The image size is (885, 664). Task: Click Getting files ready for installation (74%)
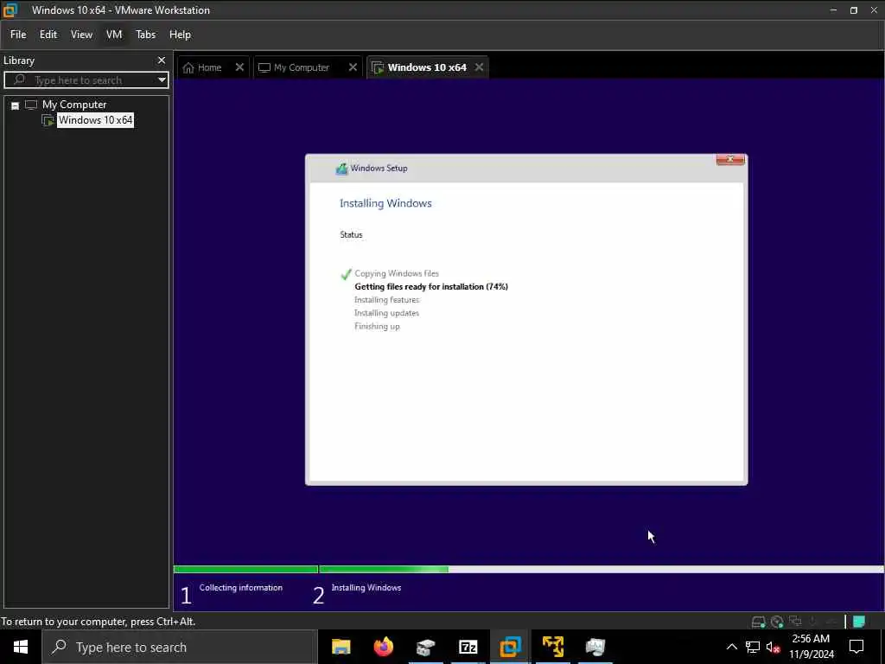click(431, 287)
